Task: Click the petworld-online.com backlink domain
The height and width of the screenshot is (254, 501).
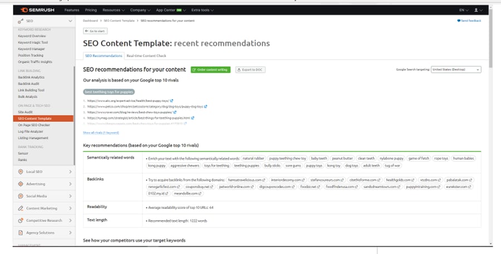Action: click(236, 186)
